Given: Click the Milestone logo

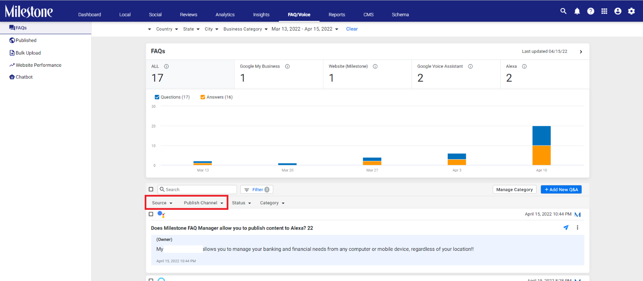Looking at the screenshot, I should point(29,11).
